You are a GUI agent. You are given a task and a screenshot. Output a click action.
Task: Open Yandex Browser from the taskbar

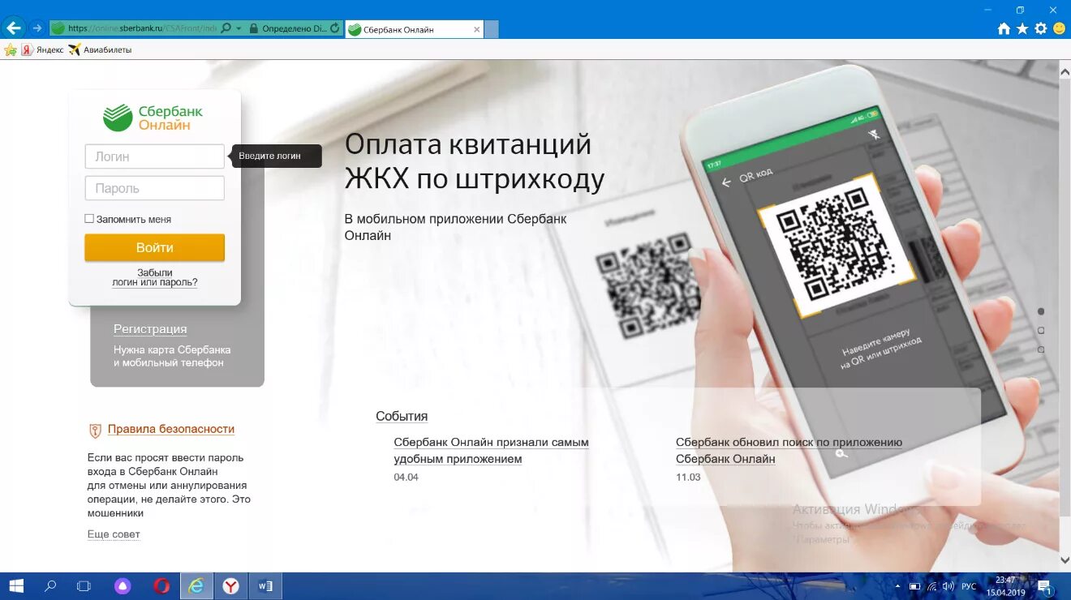coord(231,585)
